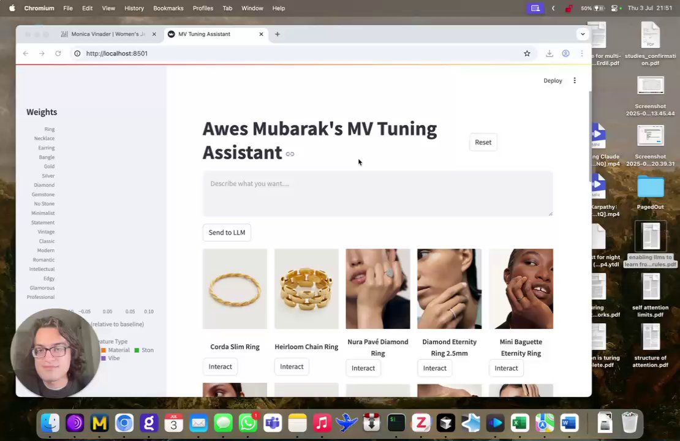This screenshot has width=680, height=441.
Task: View site information icon beside the URL
Action: pyautogui.click(x=77, y=53)
